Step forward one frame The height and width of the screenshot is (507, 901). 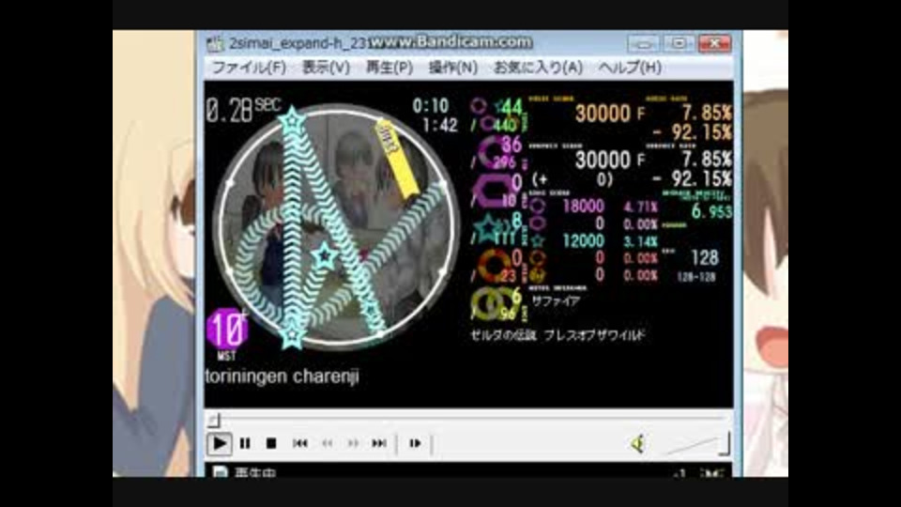pyautogui.click(x=414, y=443)
